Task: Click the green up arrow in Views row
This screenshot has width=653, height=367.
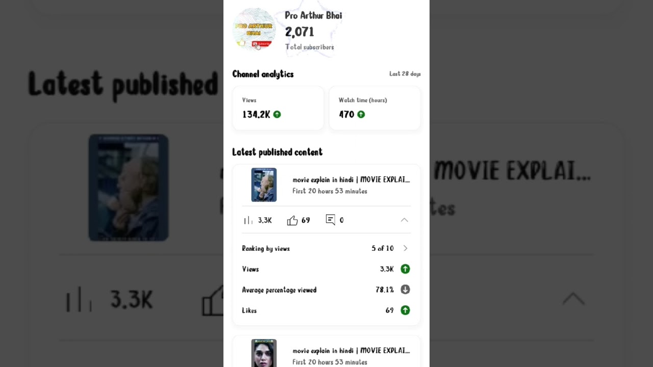Action: point(405,269)
